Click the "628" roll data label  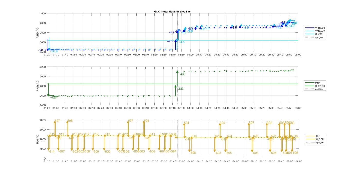(x=256, y=136)
